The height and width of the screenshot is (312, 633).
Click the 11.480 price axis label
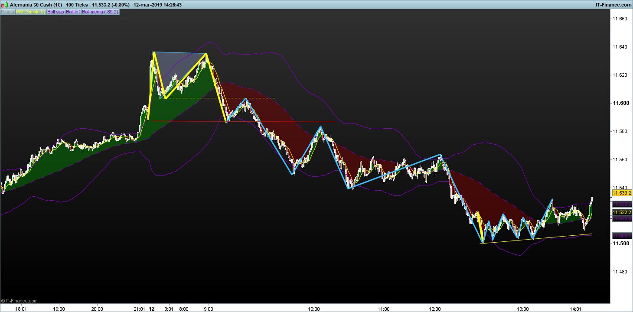click(x=619, y=272)
